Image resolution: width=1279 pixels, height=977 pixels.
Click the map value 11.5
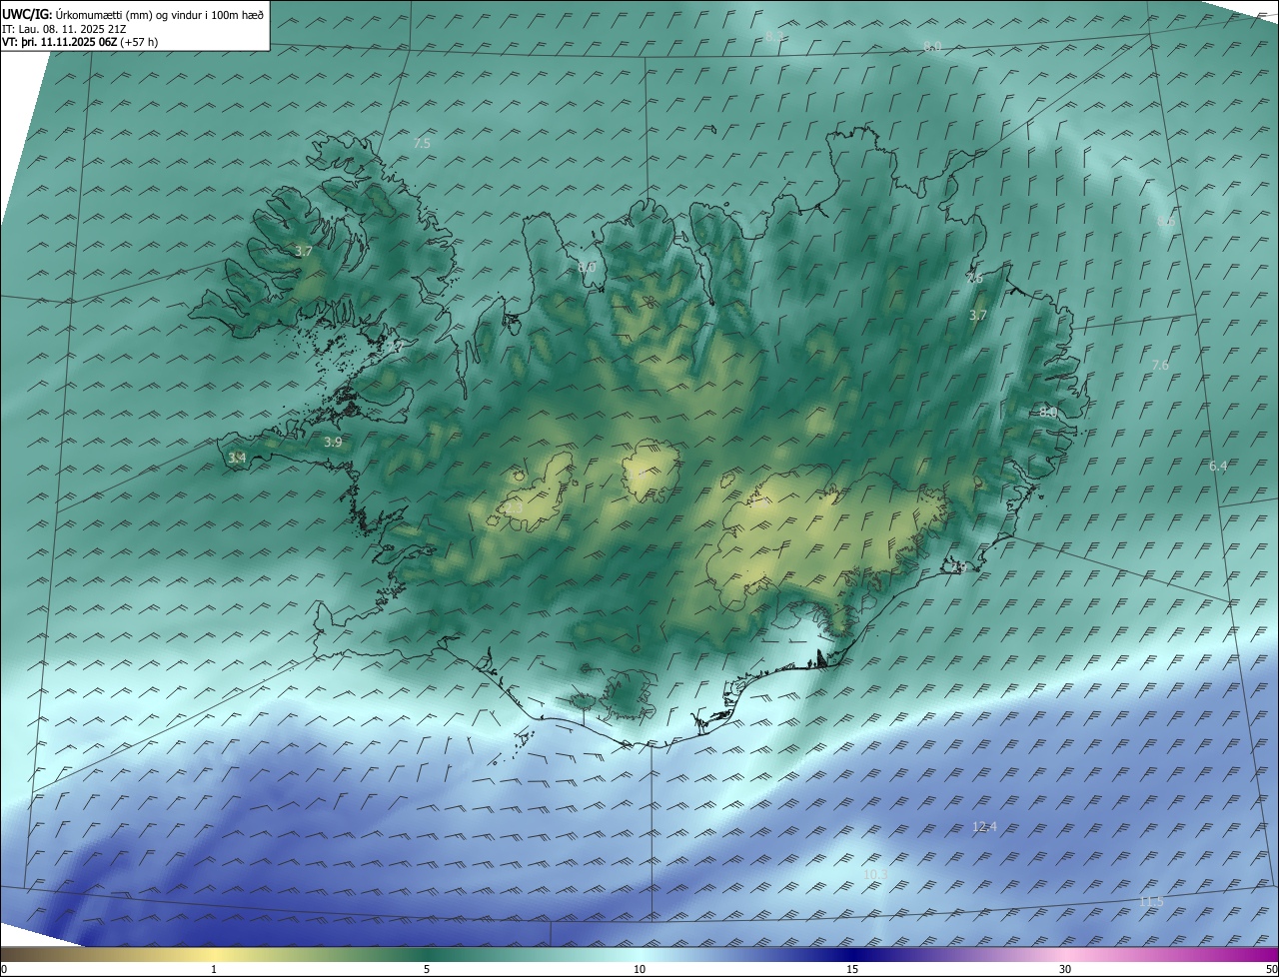point(1151,902)
